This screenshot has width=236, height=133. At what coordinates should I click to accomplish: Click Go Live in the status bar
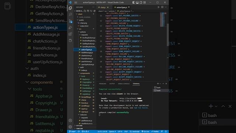(x=145, y=132)
